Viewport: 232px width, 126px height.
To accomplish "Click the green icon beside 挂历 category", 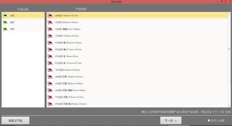I will [x=5, y=22].
